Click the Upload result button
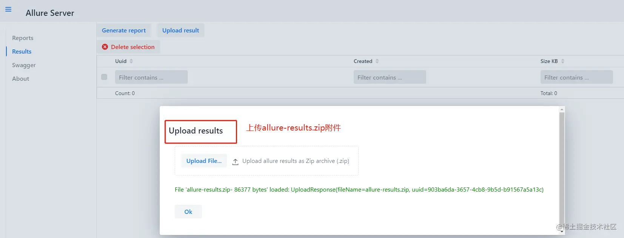The height and width of the screenshot is (238, 624). click(180, 31)
